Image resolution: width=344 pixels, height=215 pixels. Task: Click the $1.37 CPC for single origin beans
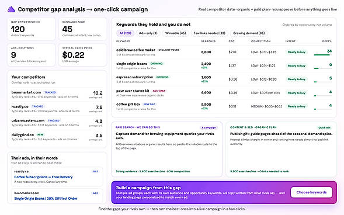[232, 65]
